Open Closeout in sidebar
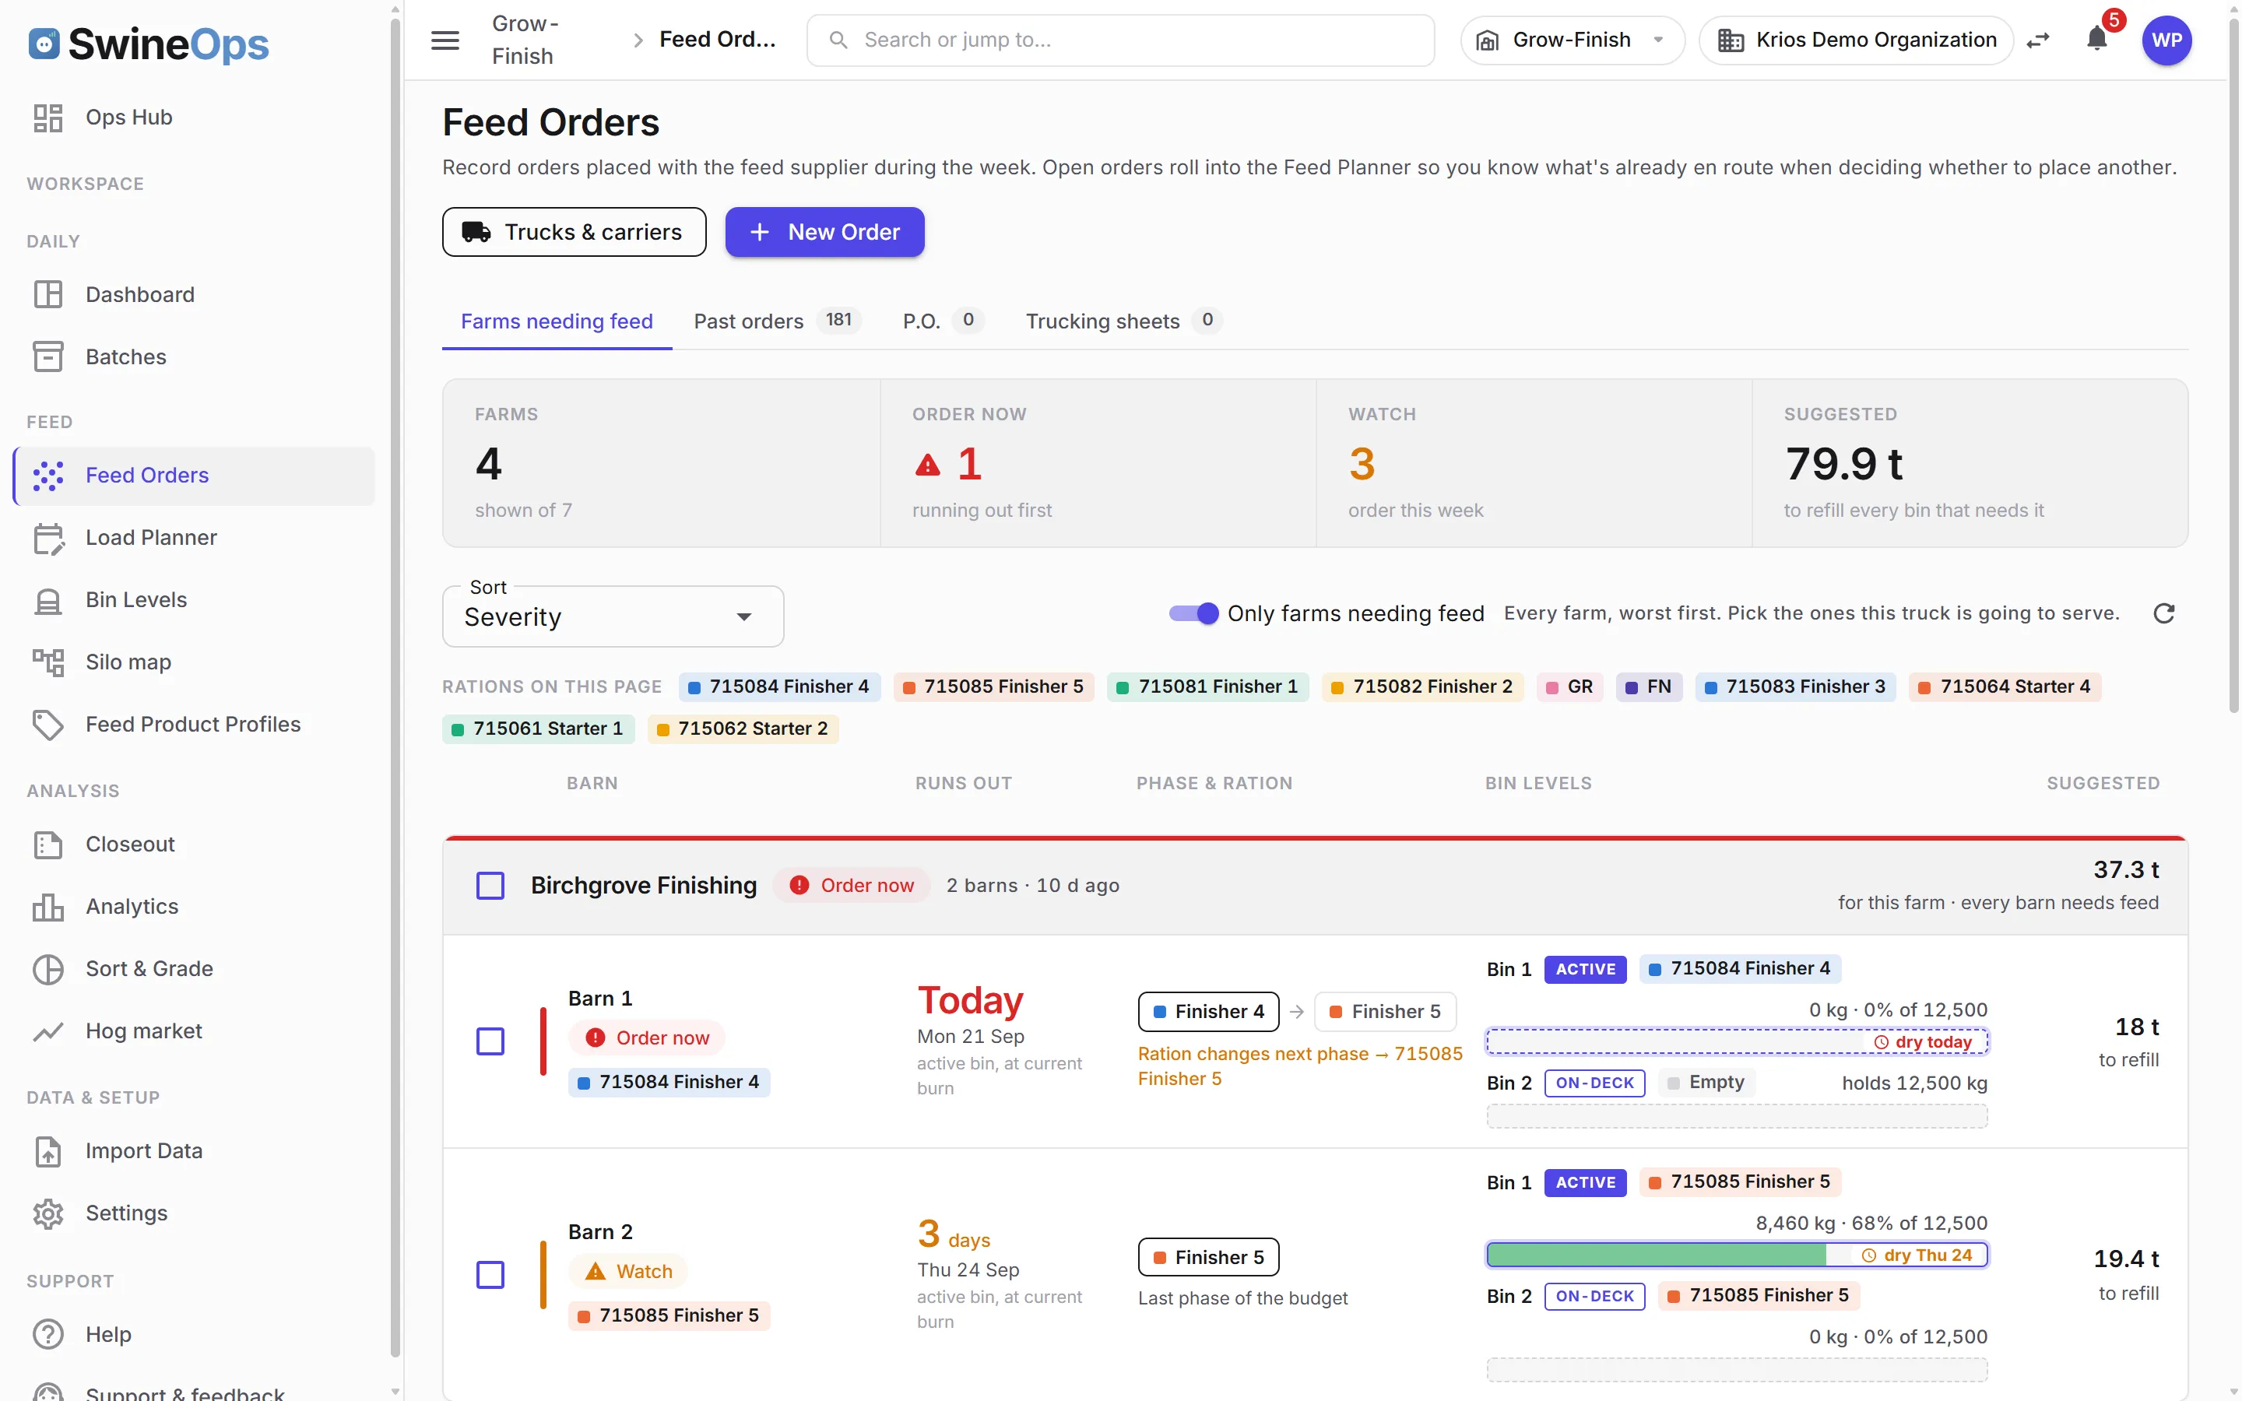The image size is (2242, 1401). [195, 844]
